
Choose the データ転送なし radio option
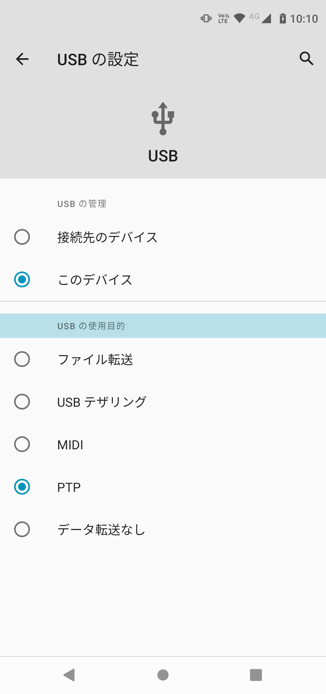22,529
